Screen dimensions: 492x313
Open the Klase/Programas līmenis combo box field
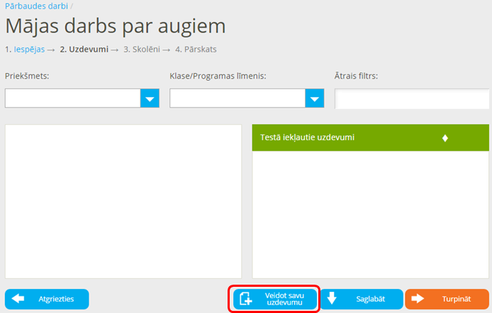click(x=237, y=98)
